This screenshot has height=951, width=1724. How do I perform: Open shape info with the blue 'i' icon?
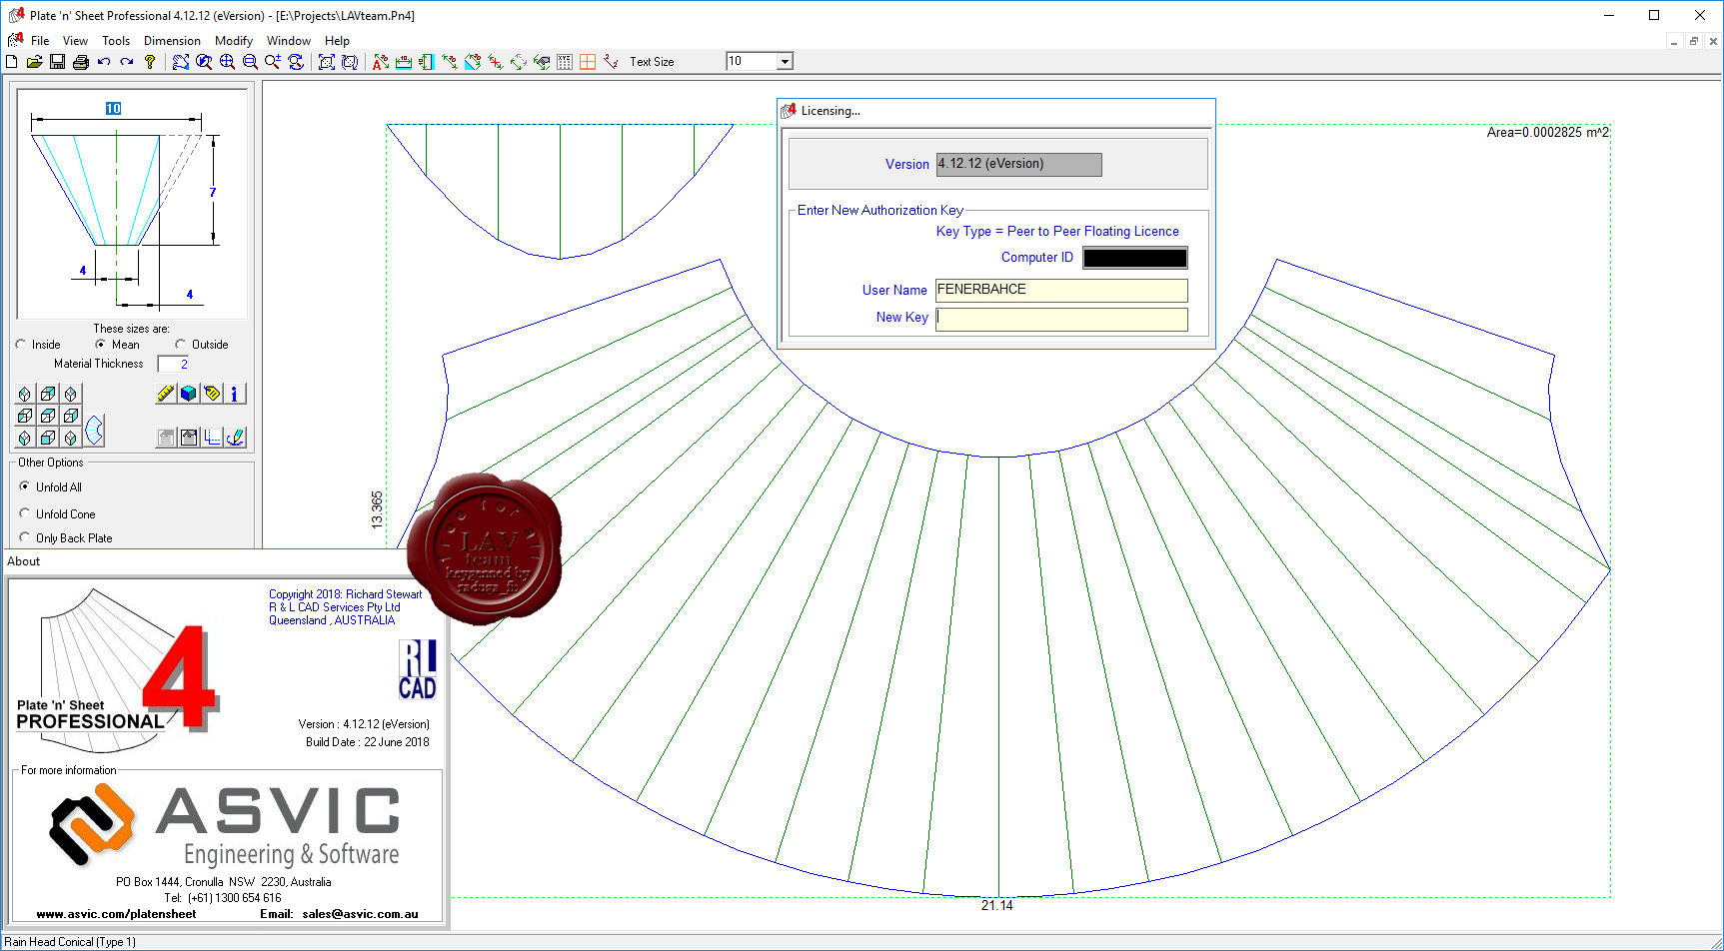[x=235, y=394]
